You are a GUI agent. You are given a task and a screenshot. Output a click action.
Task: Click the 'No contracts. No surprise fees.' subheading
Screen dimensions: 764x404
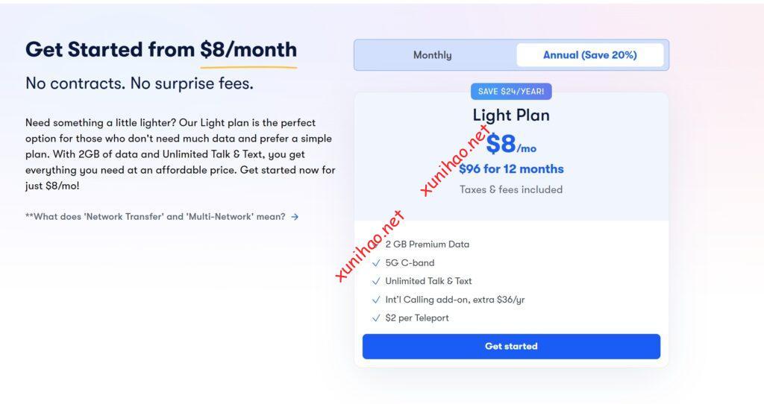140,83
